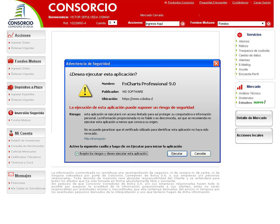Image resolution: width=280 pixels, height=224 pixels.
Task: Open the Fondos Mutuos section heading
Action: point(28,61)
